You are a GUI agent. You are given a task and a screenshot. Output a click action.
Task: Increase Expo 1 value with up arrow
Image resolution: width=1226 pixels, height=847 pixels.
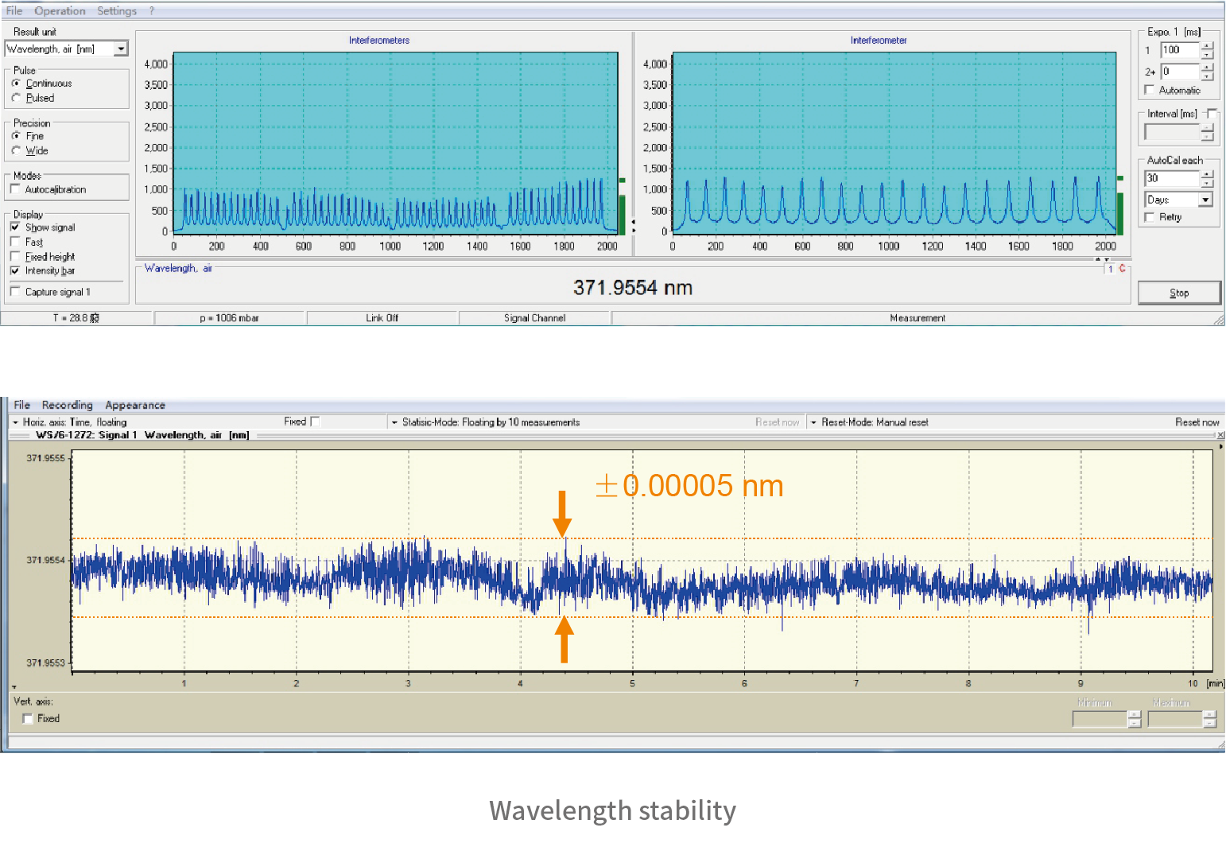coord(1208,46)
